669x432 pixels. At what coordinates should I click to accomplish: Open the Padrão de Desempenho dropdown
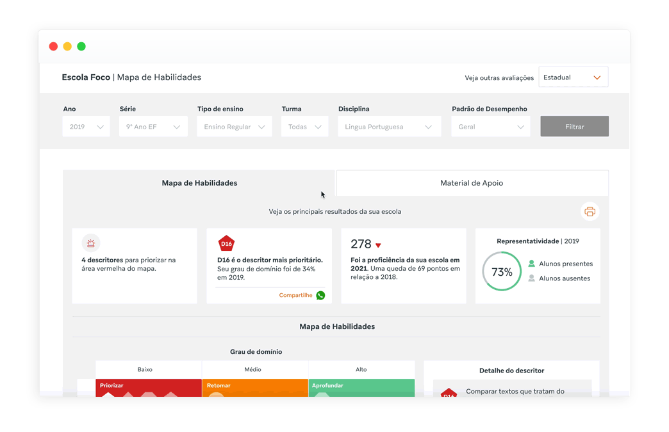tap(491, 127)
